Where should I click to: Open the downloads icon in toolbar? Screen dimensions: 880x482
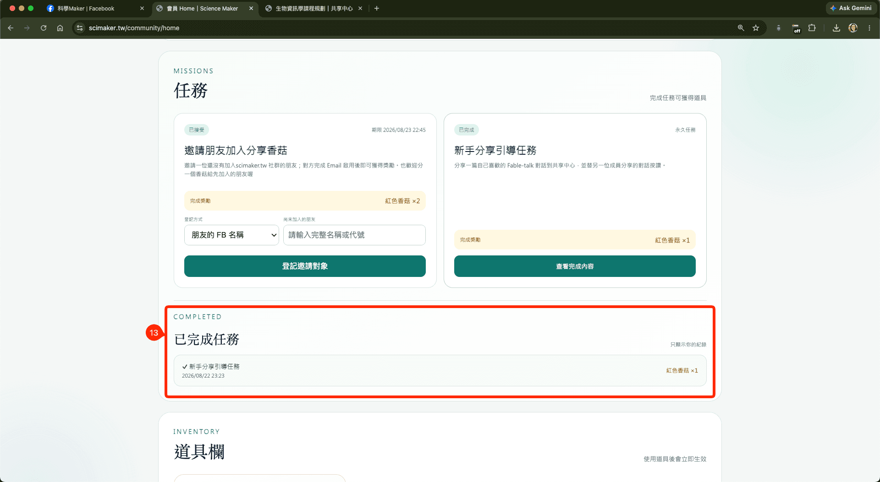pyautogui.click(x=836, y=28)
